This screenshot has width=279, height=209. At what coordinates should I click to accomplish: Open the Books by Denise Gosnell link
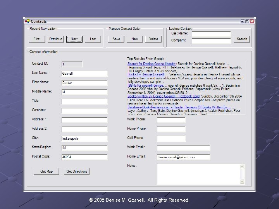click(146, 74)
